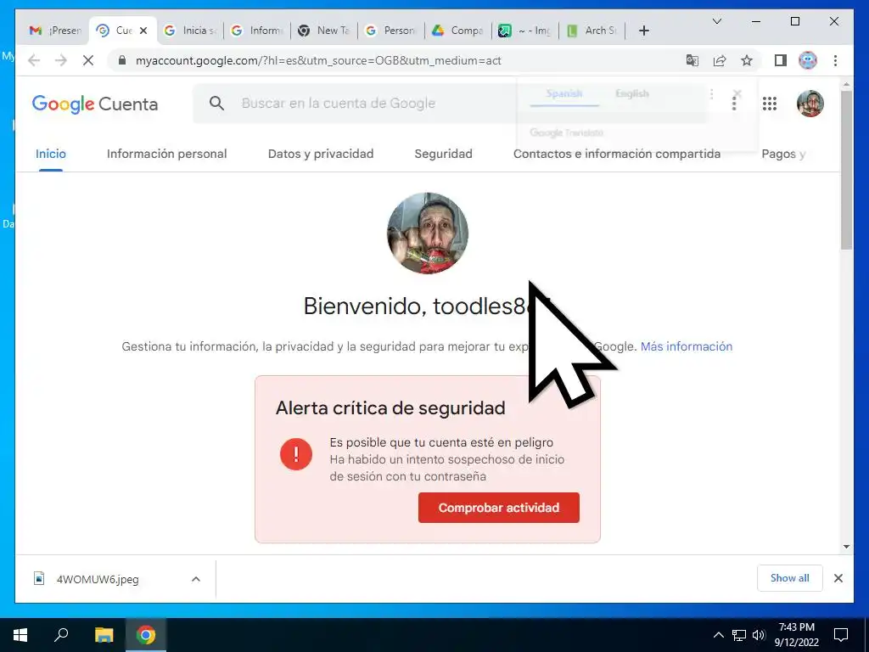Open the notification center

coord(841,635)
